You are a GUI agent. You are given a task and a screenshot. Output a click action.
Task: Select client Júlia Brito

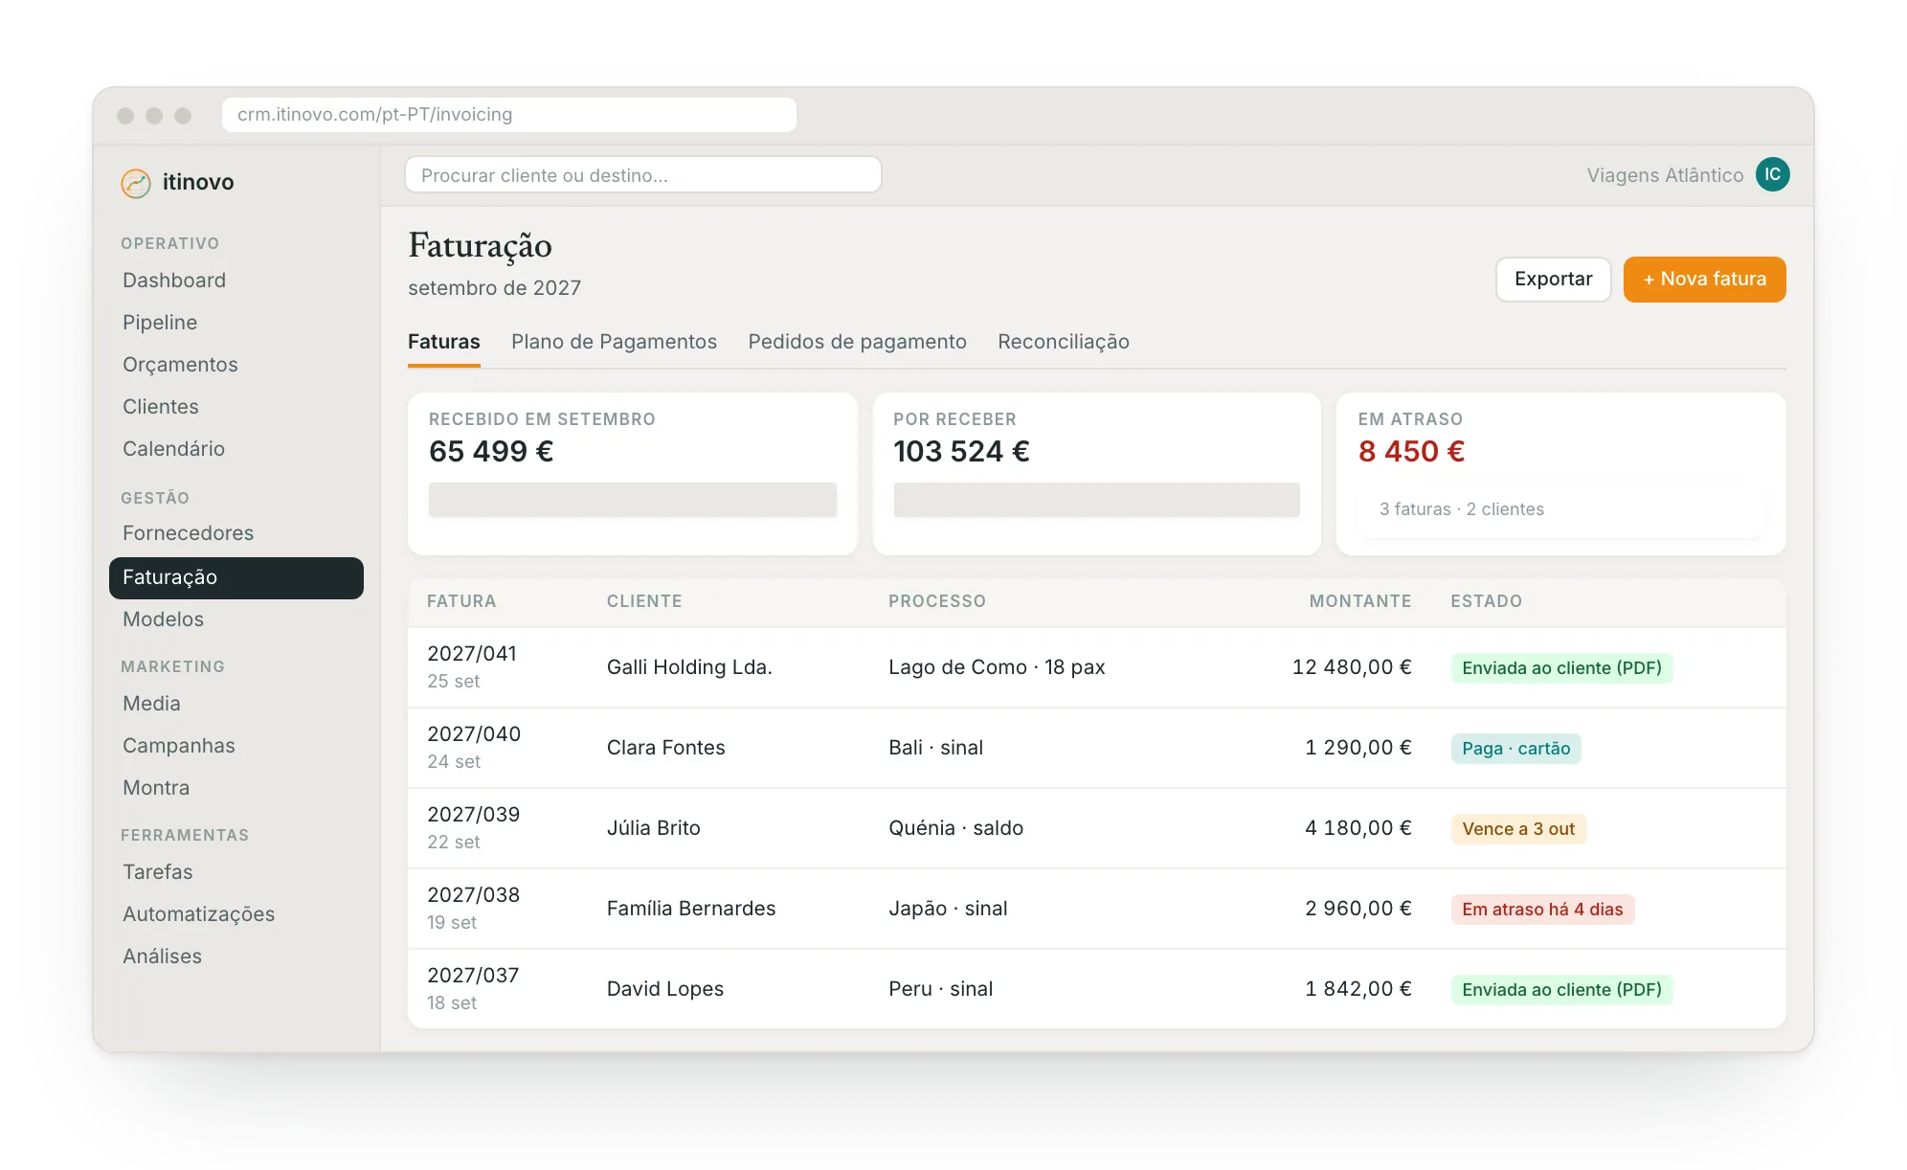[x=654, y=828]
